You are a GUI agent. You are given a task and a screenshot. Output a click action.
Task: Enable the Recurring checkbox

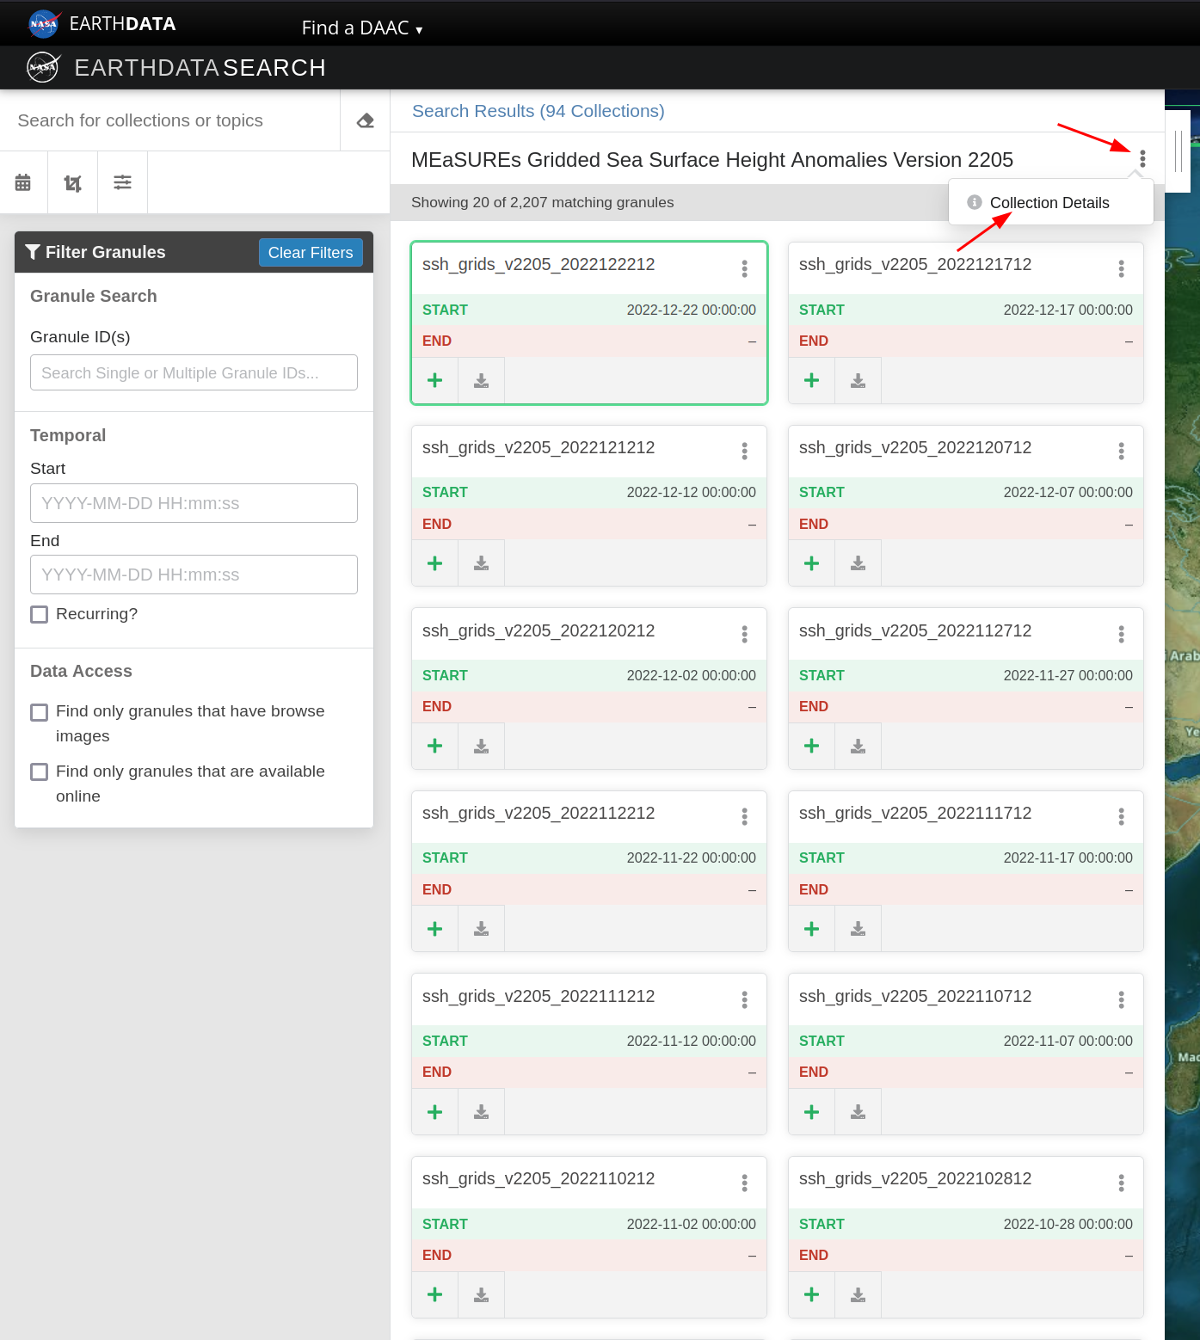click(x=40, y=614)
